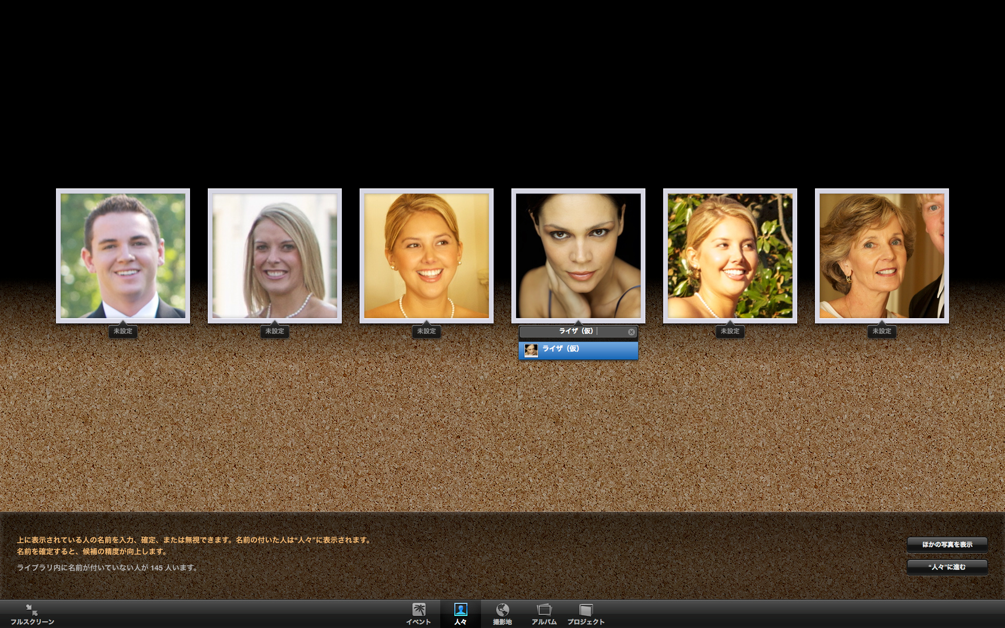Name the blonde woman by white building
1005x628 pixels.
(x=275, y=331)
